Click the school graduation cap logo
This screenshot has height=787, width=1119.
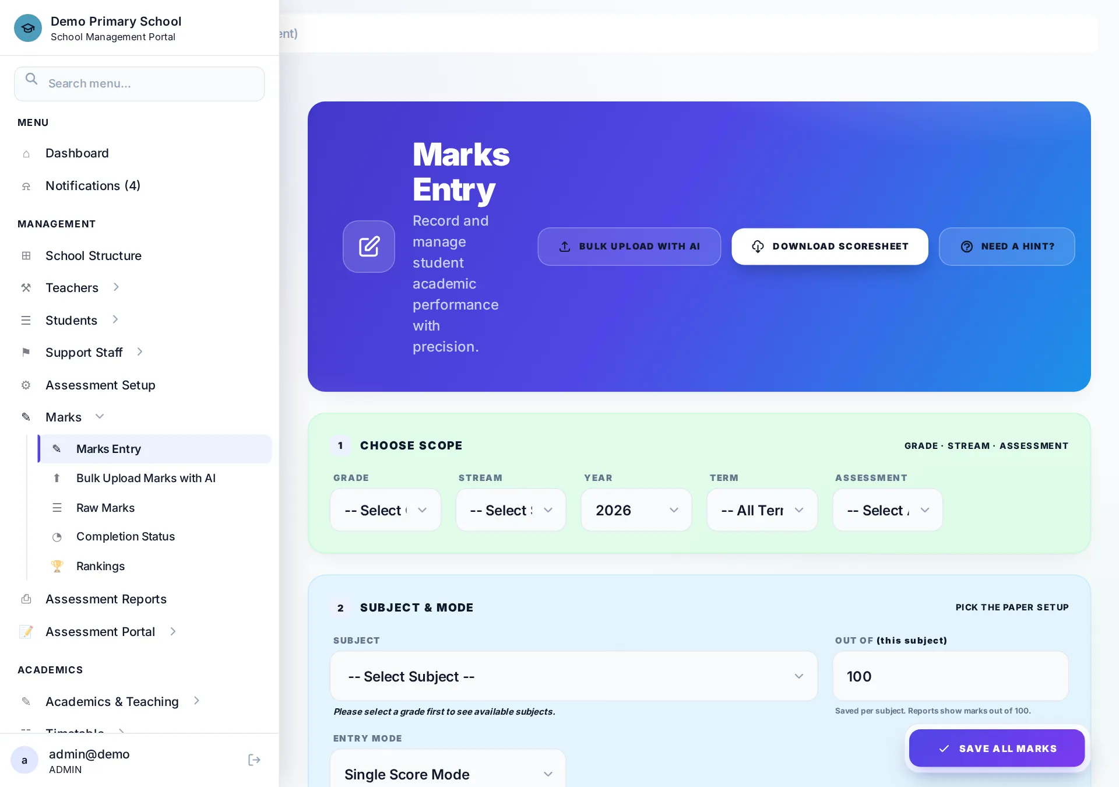click(x=28, y=28)
